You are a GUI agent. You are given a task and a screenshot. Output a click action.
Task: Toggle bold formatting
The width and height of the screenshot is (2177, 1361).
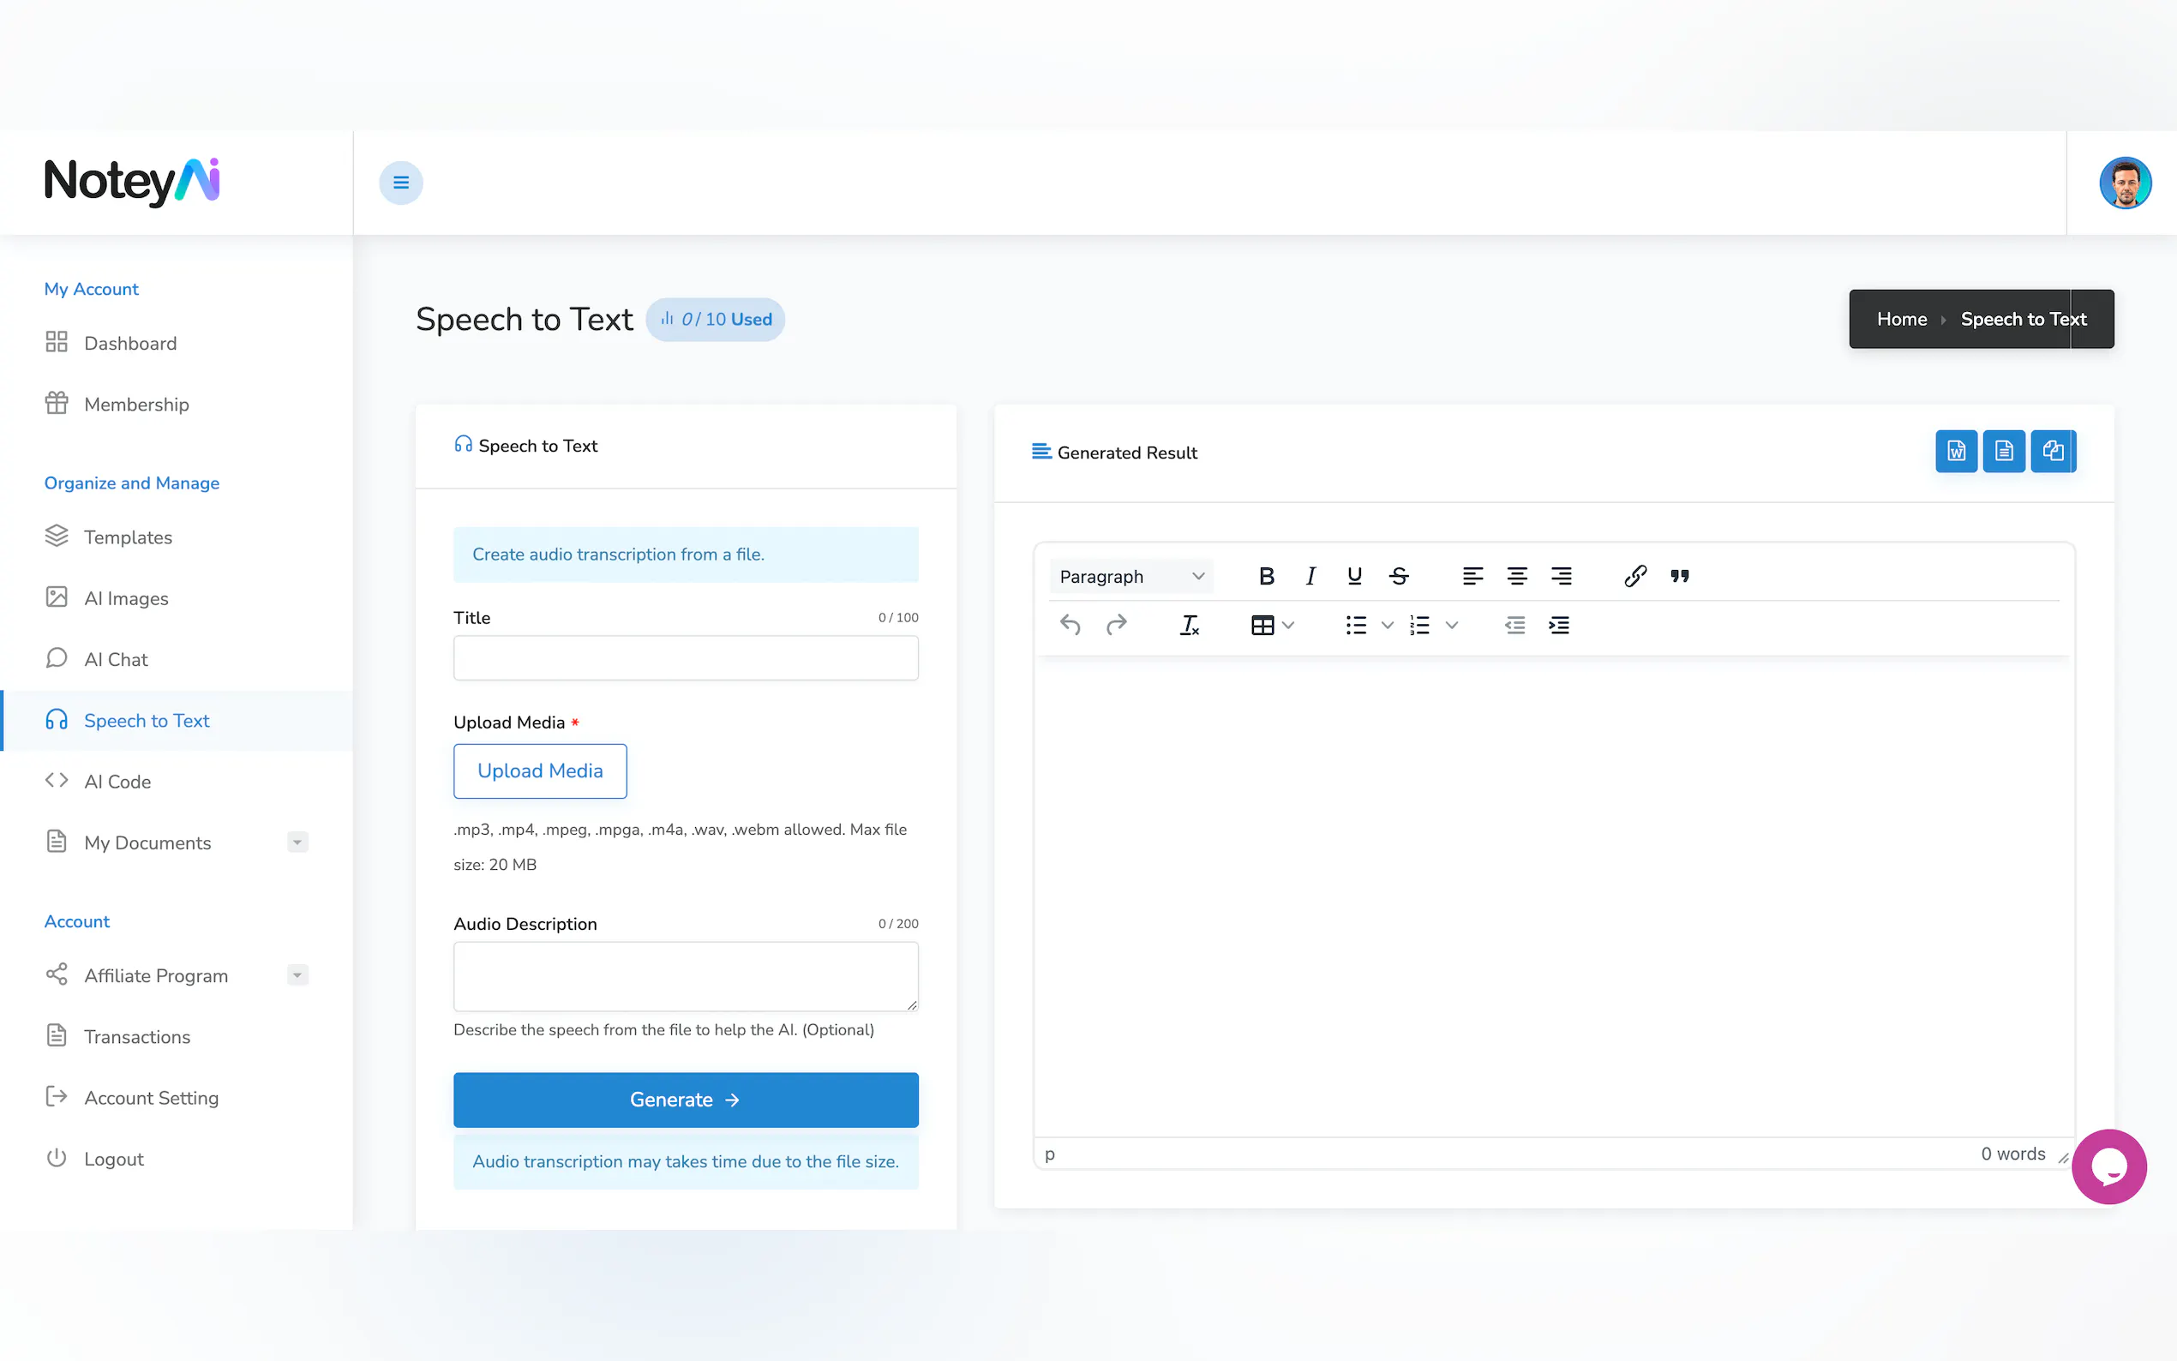[x=1266, y=576]
